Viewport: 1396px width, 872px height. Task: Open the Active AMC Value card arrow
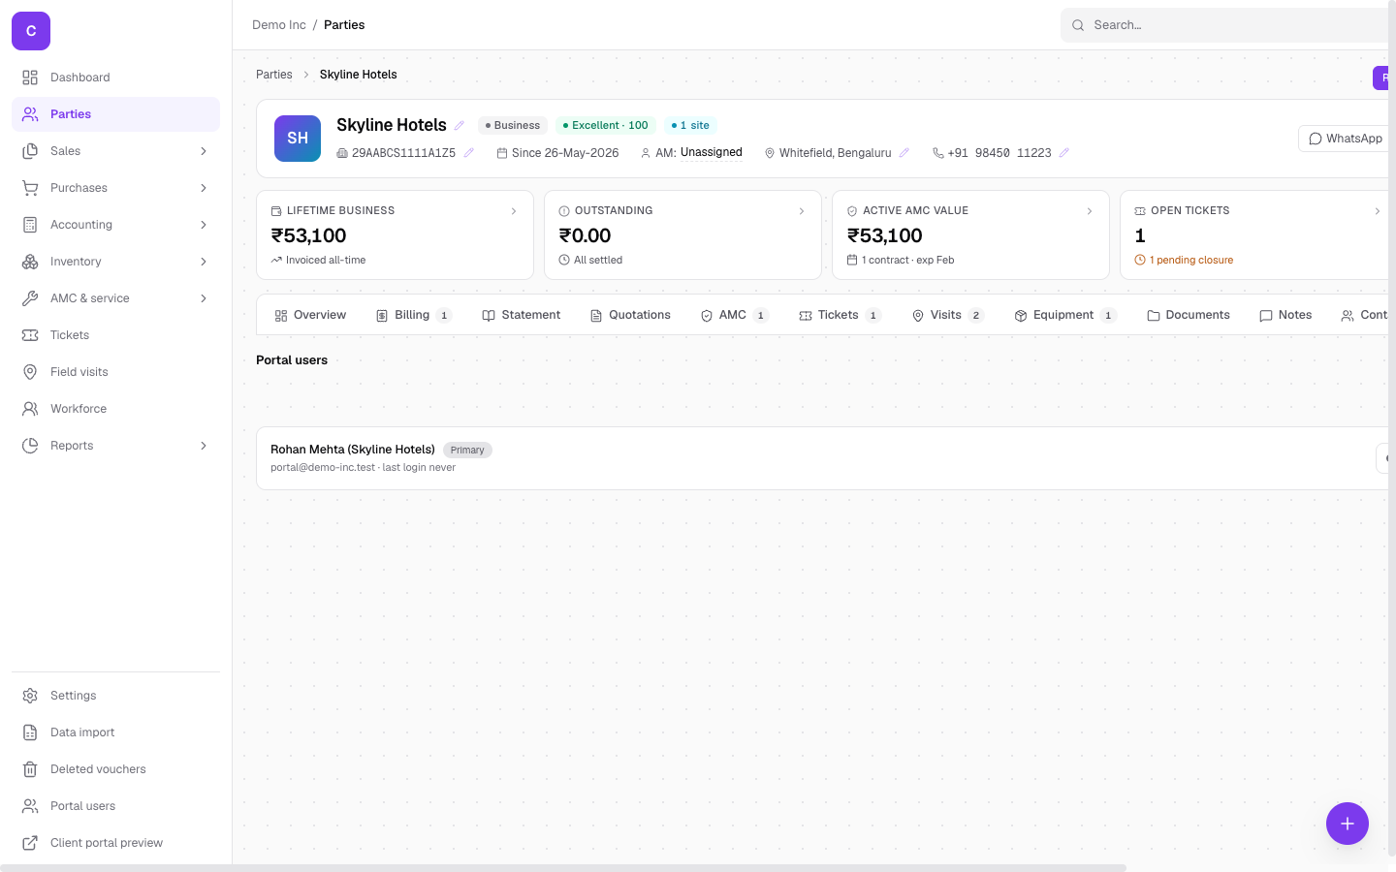click(x=1090, y=211)
